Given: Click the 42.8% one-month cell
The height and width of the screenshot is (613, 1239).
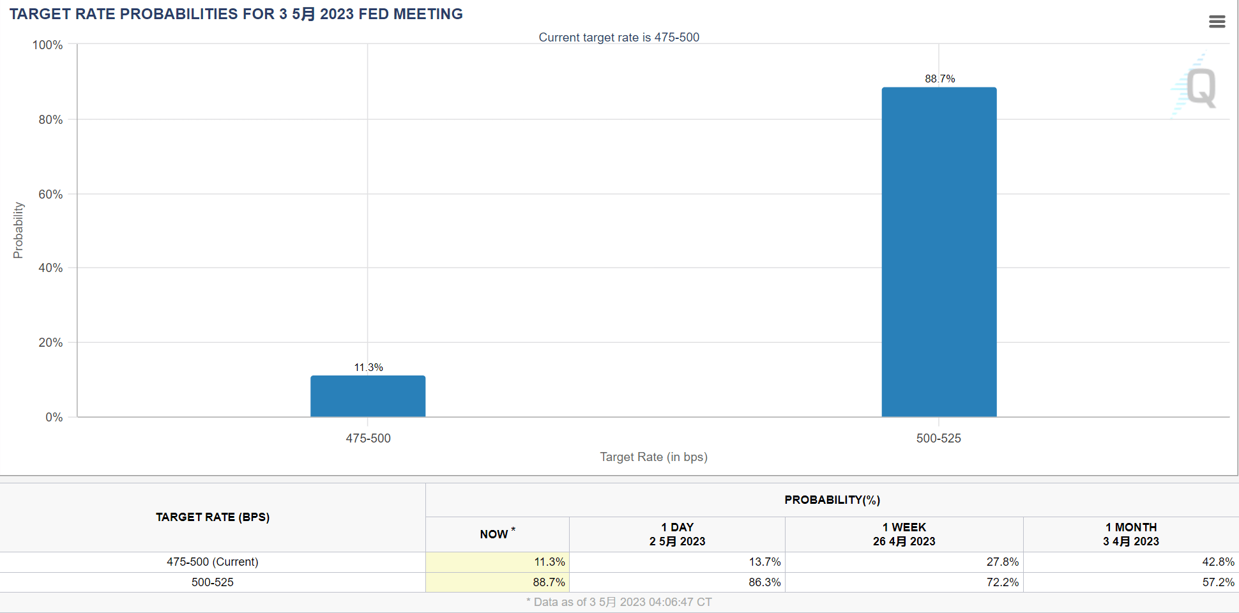Looking at the screenshot, I should click(x=1131, y=562).
